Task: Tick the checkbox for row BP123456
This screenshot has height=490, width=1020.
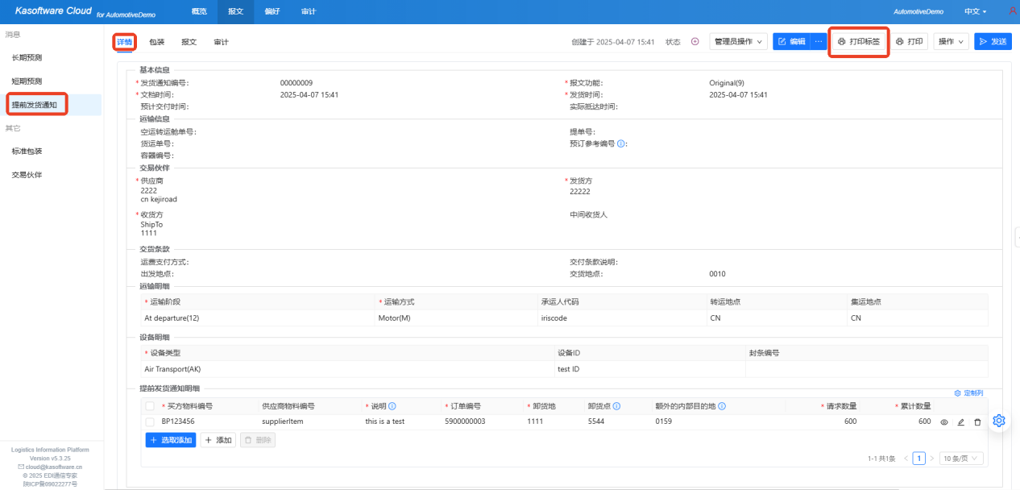Action: pyautogui.click(x=150, y=421)
